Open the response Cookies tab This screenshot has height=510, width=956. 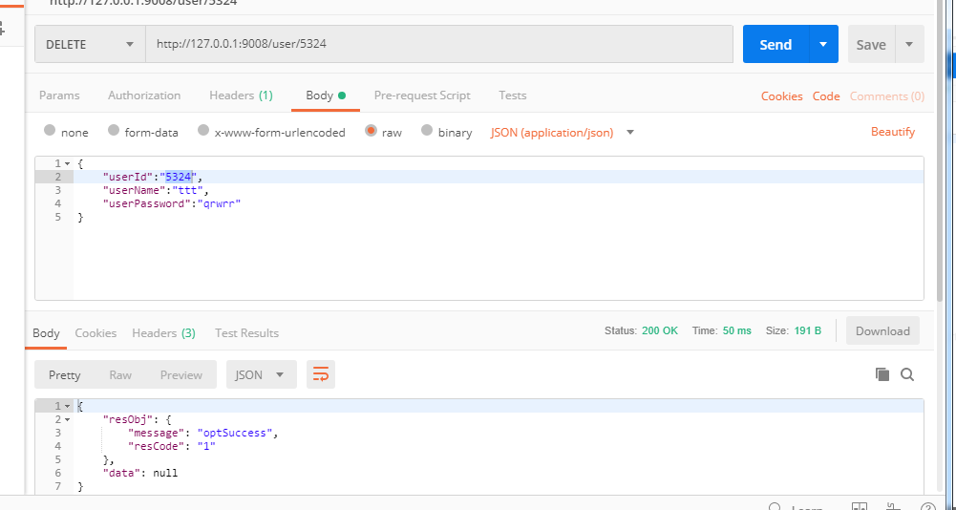click(96, 333)
